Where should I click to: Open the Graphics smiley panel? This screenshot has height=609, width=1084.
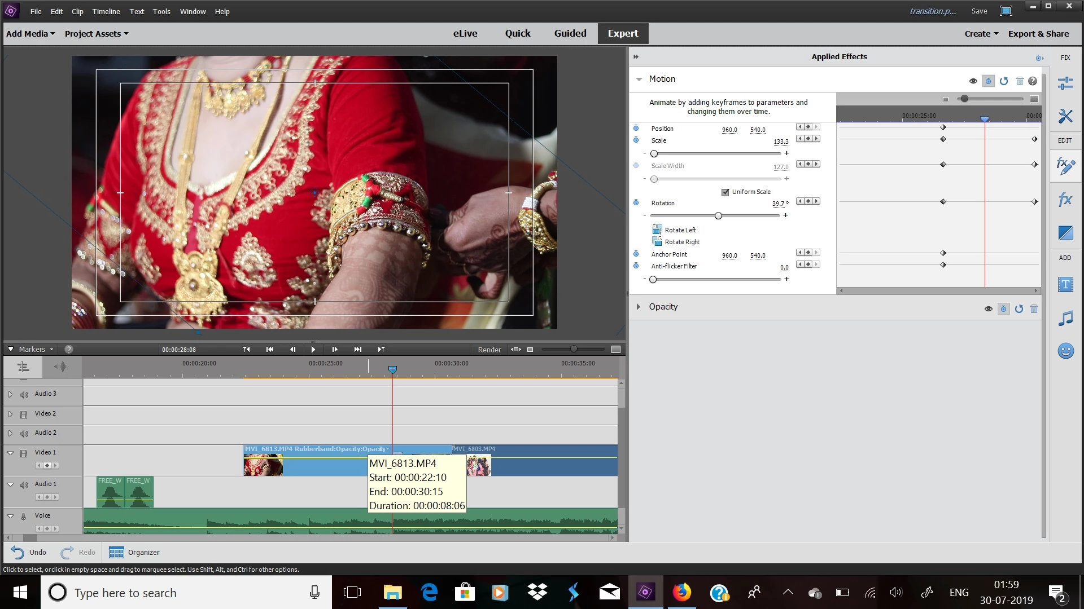(x=1065, y=351)
